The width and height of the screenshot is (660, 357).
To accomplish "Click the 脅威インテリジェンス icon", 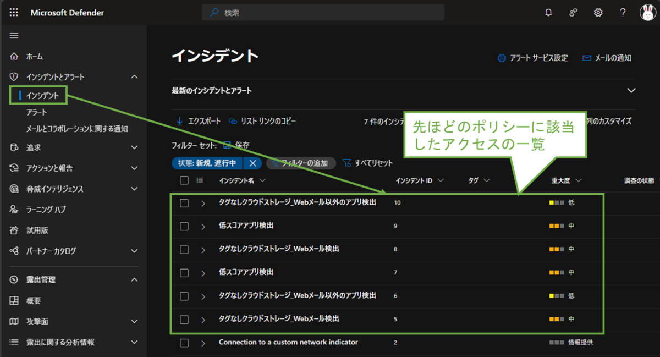I will click(14, 189).
